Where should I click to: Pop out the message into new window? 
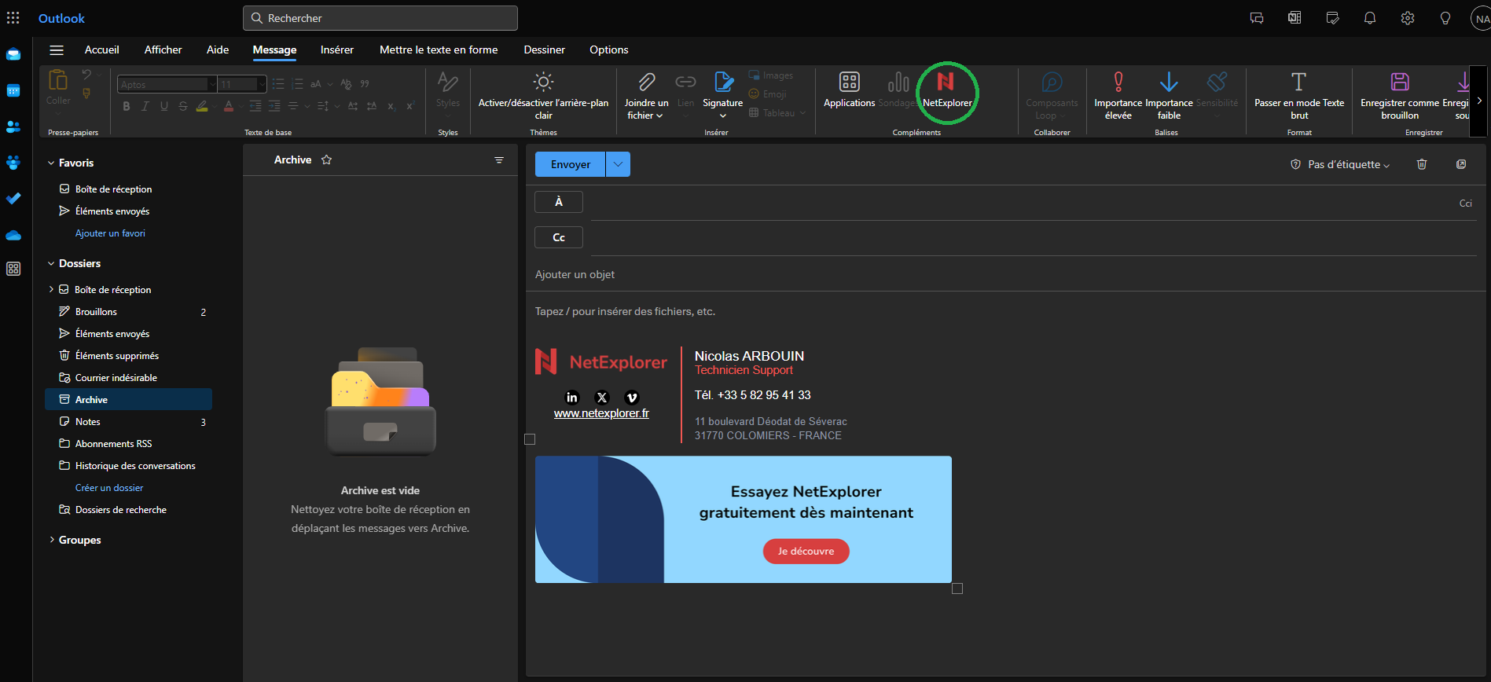click(1461, 164)
